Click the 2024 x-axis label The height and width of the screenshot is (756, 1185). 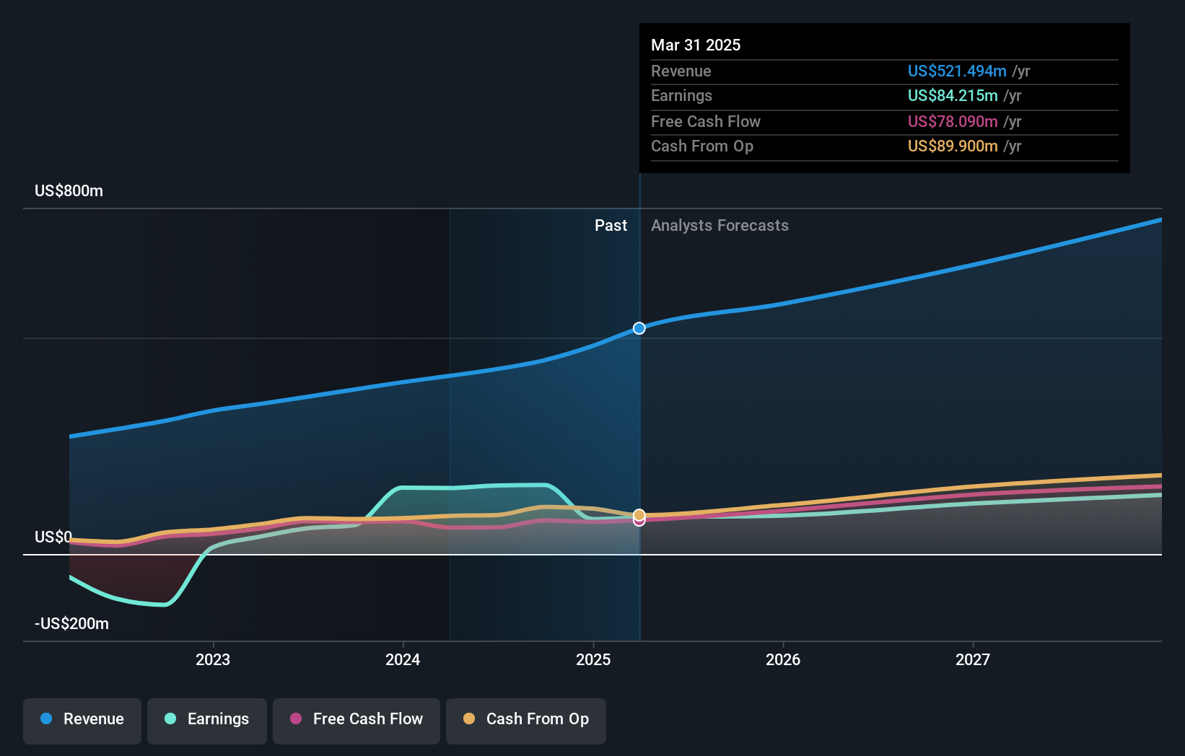point(403,659)
